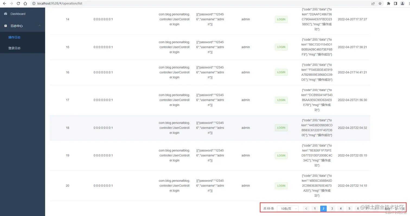Open the browser home page icon
Image resolution: width=410 pixels, height=216 pixels.
(25, 4)
